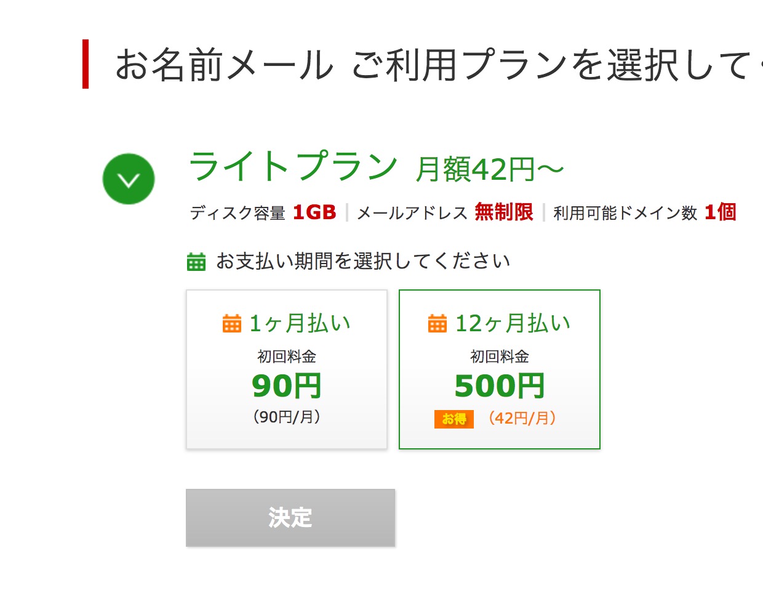Click the (90円/月) monthly rate text

(287, 417)
